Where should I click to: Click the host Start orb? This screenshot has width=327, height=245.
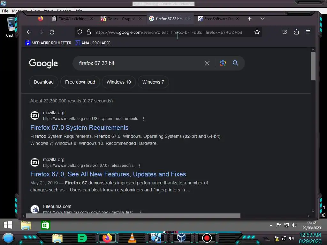click(x=8, y=238)
